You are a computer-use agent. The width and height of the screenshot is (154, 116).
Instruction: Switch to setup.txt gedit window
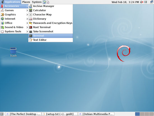point(60,114)
